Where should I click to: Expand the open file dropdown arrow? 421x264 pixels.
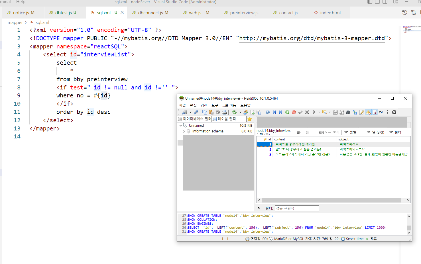(x=330, y=112)
